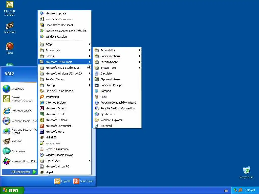This screenshot has width=259, height=194.
Task: Open E-mail Microsoft Outlook pinned item
Action: (19, 99)
